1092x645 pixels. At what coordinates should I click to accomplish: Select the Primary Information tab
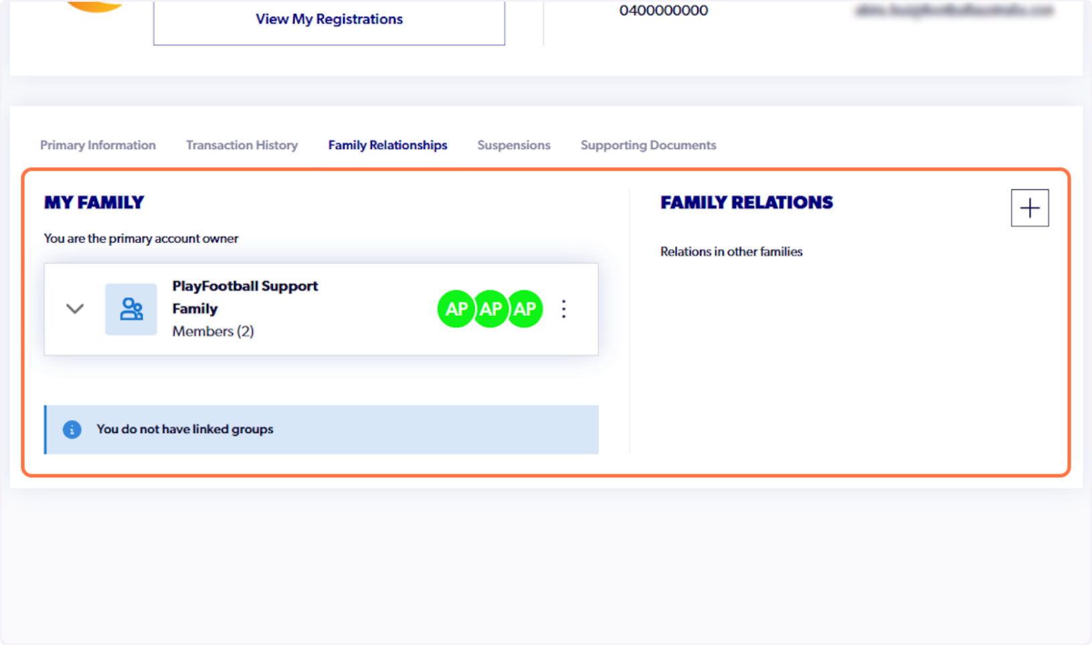click(98, 145)
